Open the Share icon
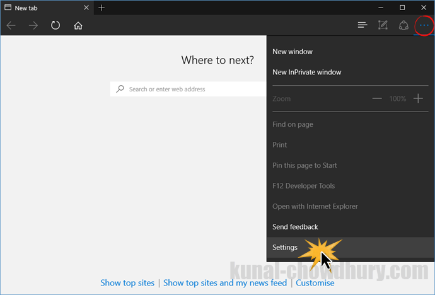 pyautogui.click(x=403, y=25)
